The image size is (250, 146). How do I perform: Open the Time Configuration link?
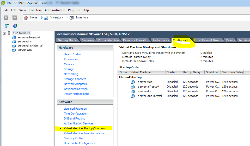point(76,114)
